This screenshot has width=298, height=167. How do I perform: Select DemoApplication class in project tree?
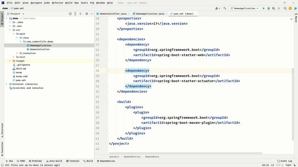[41, 45]
